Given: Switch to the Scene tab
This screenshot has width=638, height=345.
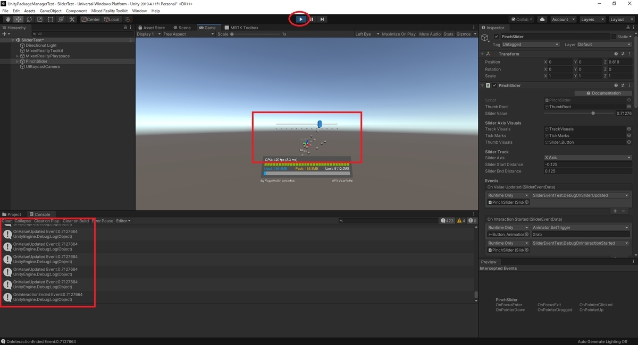Looking at the screenshot, I should tap(181, 28).
